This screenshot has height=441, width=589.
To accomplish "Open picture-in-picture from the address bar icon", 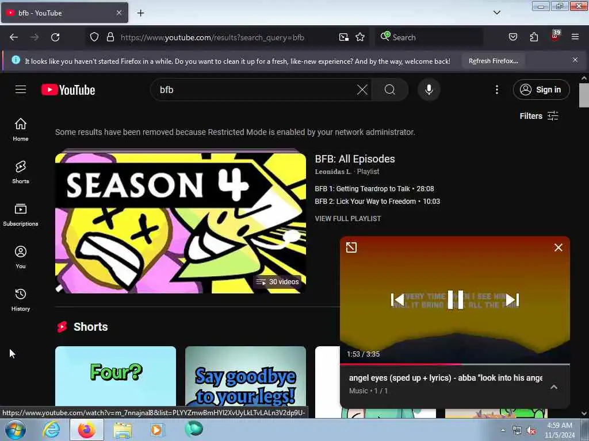I will click(344, 37).
